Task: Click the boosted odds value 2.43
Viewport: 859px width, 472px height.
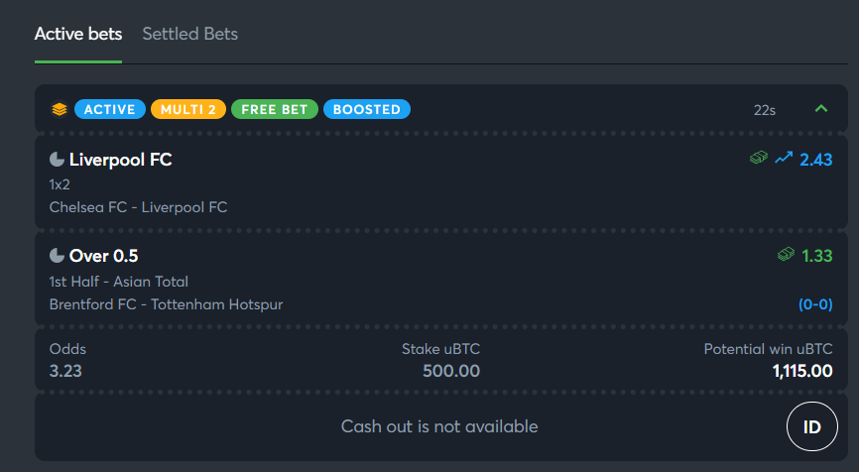Action: pos(815,160)
